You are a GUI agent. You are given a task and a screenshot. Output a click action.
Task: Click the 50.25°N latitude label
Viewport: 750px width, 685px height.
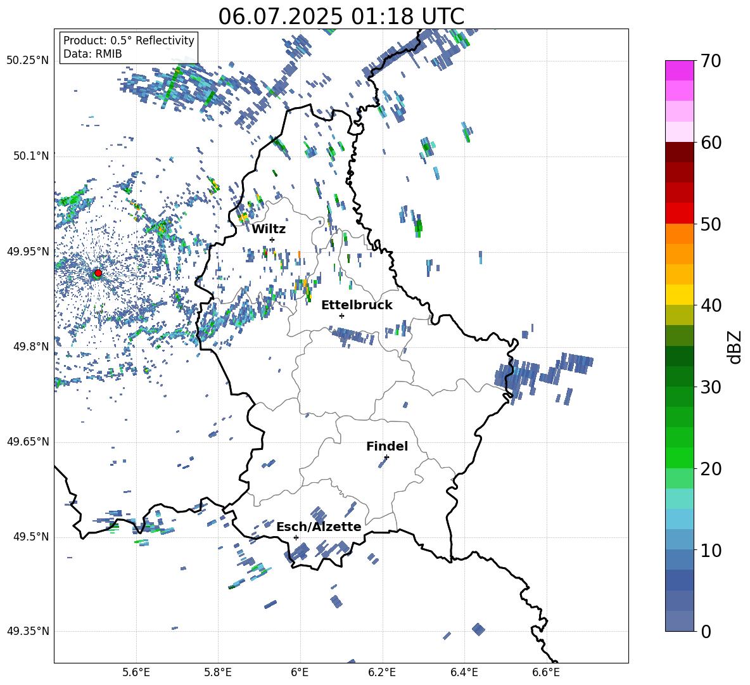[x=28, y=61]
